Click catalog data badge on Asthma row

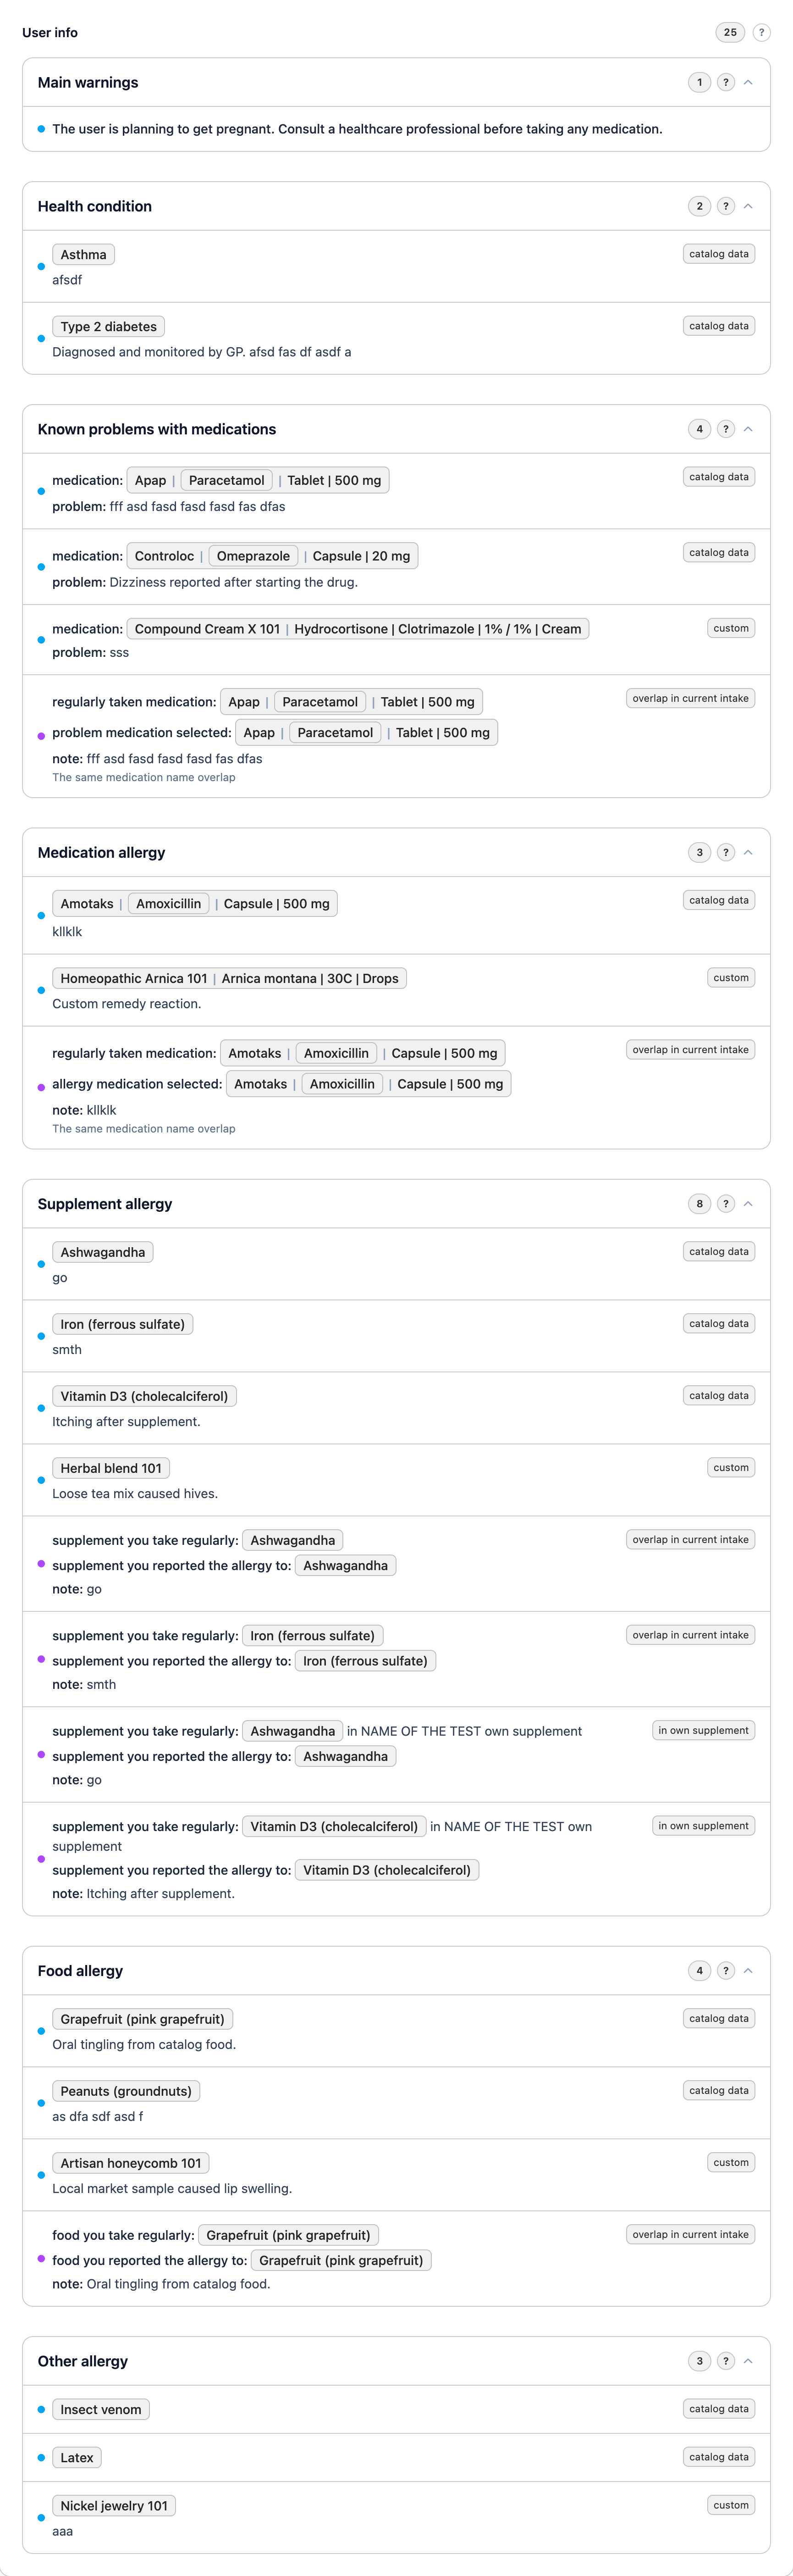tap(718, 254)
